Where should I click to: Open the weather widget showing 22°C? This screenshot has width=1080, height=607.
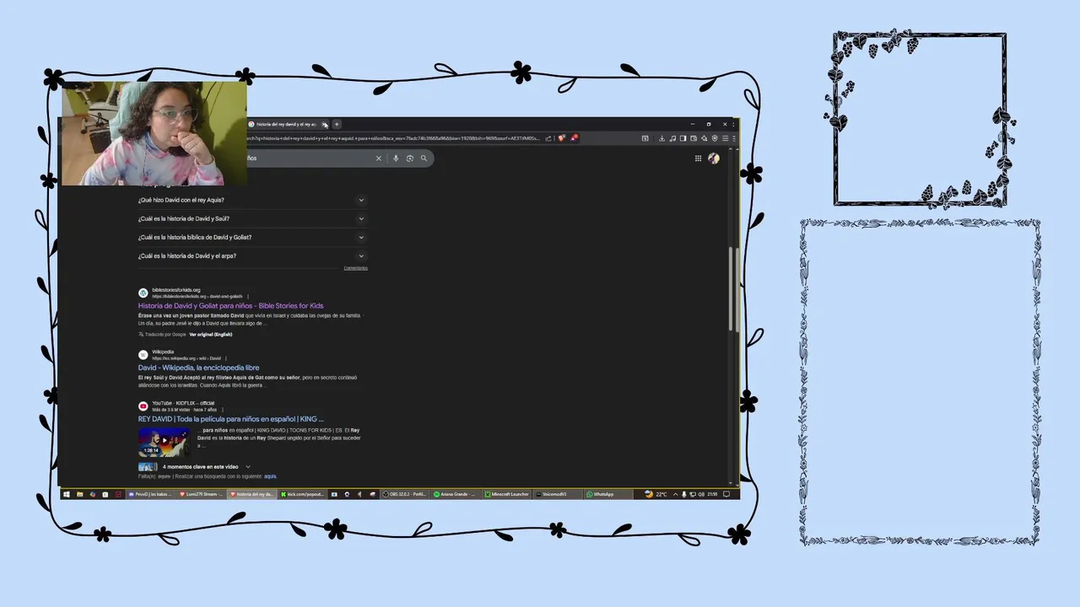tap(656, 494)
